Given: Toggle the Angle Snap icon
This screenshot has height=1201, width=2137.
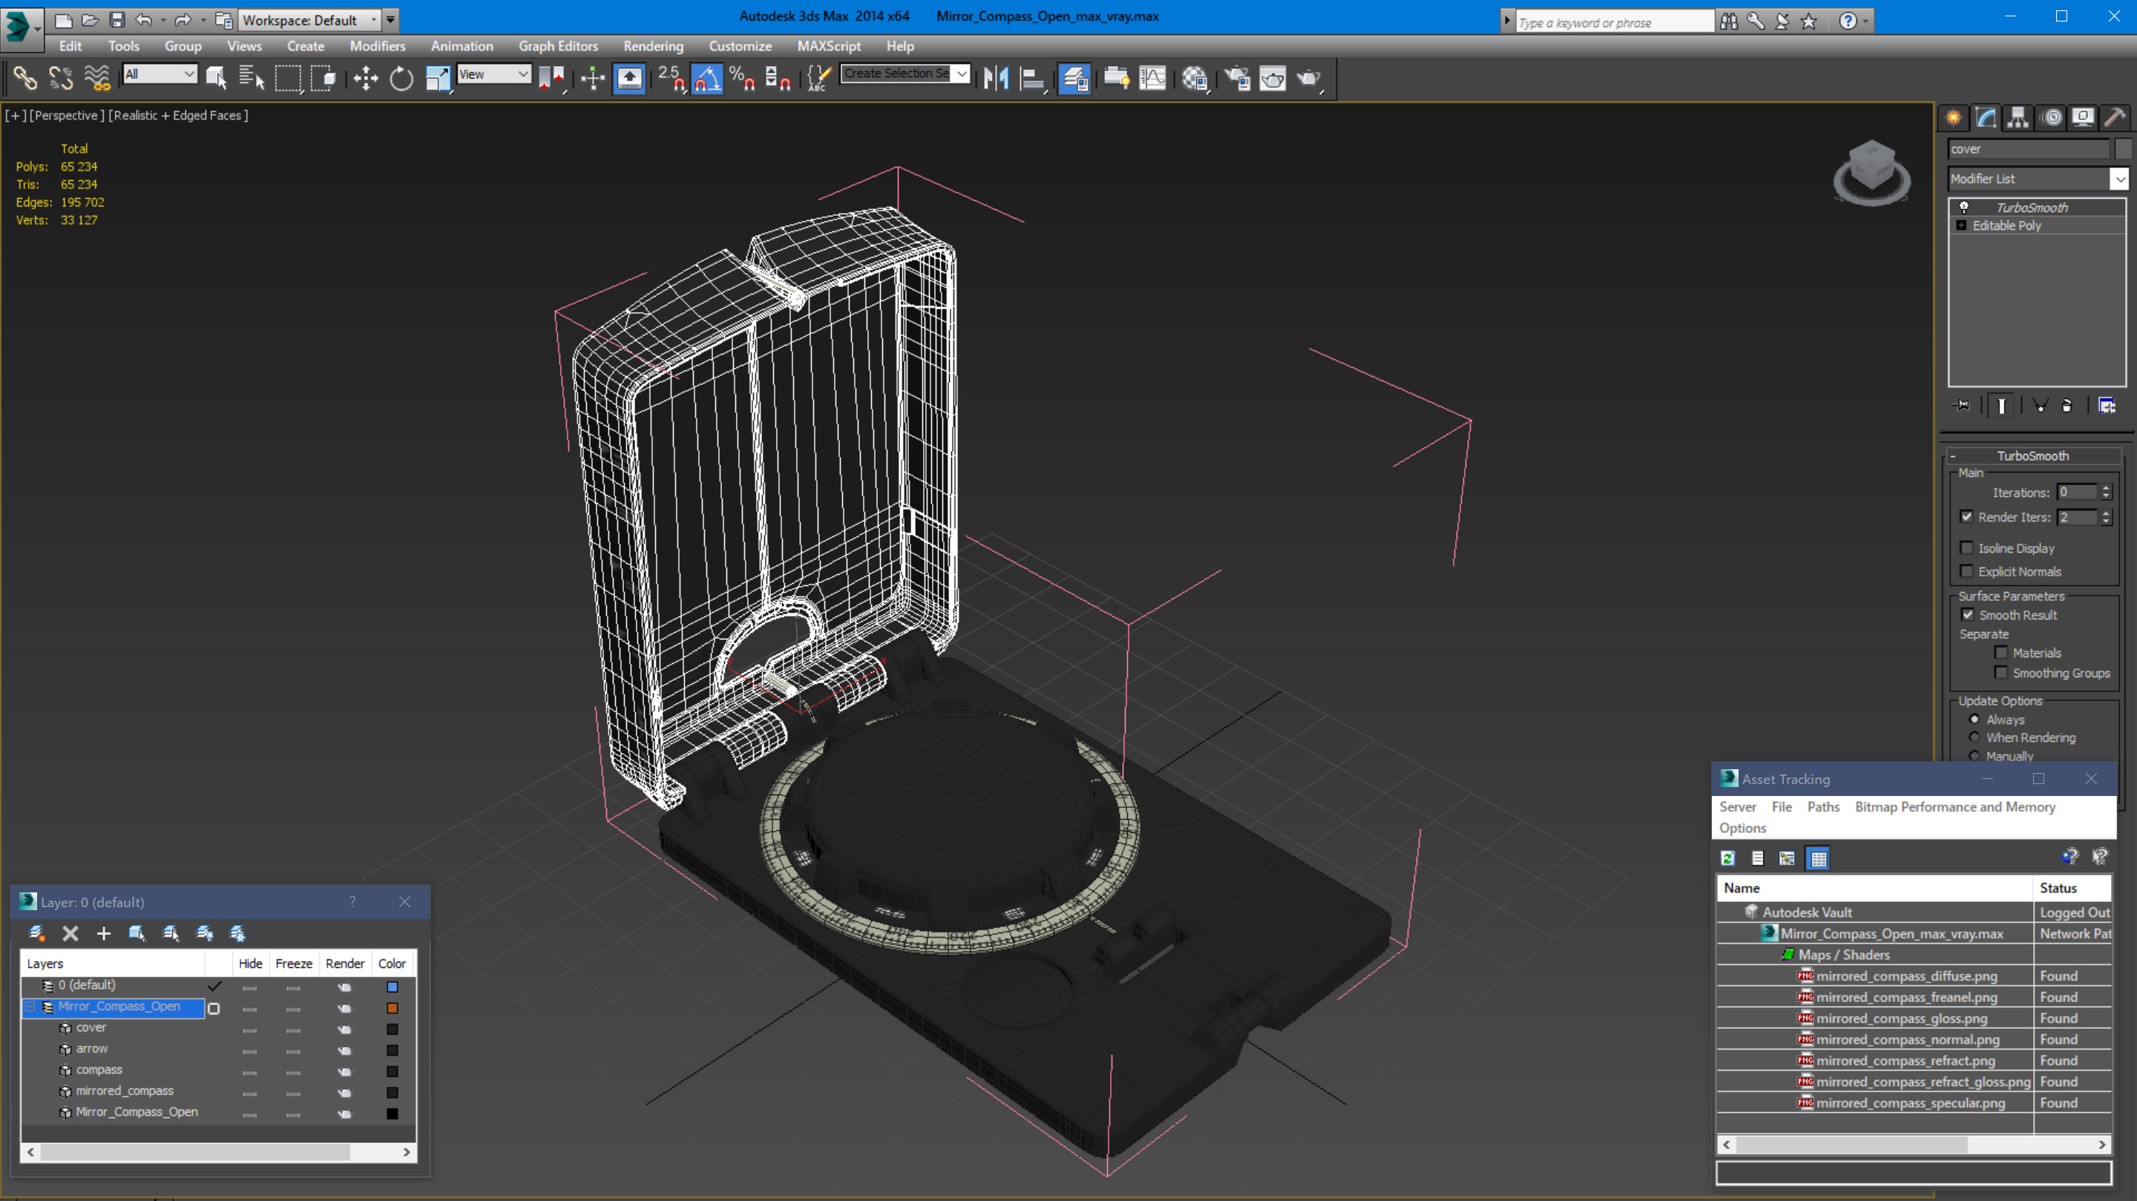Looking at the screenshot, I should coord(707,79).
